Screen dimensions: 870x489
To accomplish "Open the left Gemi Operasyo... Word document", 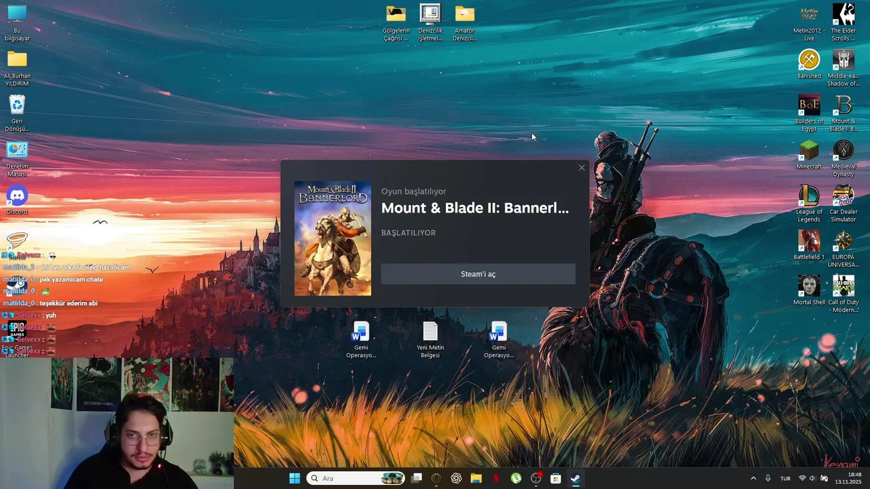I will (361, 340).
